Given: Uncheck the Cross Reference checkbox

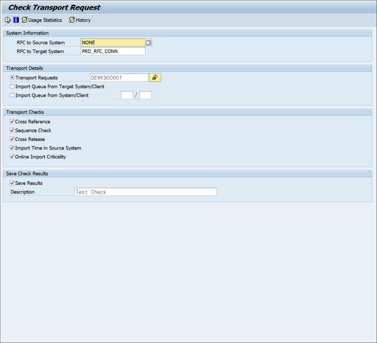Looking at the screenshot, I should coord(12,122).
